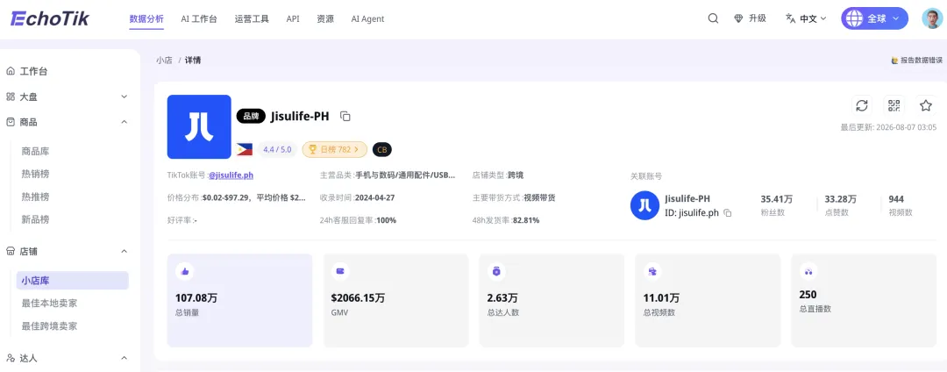
Task: Open the AI Agent tab
Action: click(x=367, y=18)
